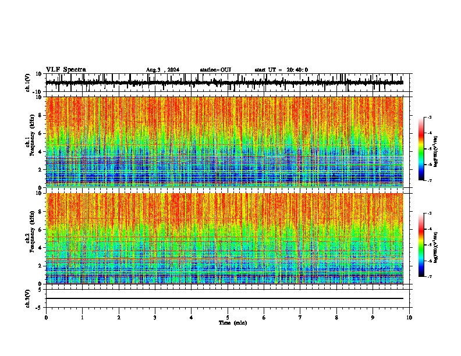Click the ch.2 color scale "log(PSD)" label
The image size is (461, 356).
(436, 247)
